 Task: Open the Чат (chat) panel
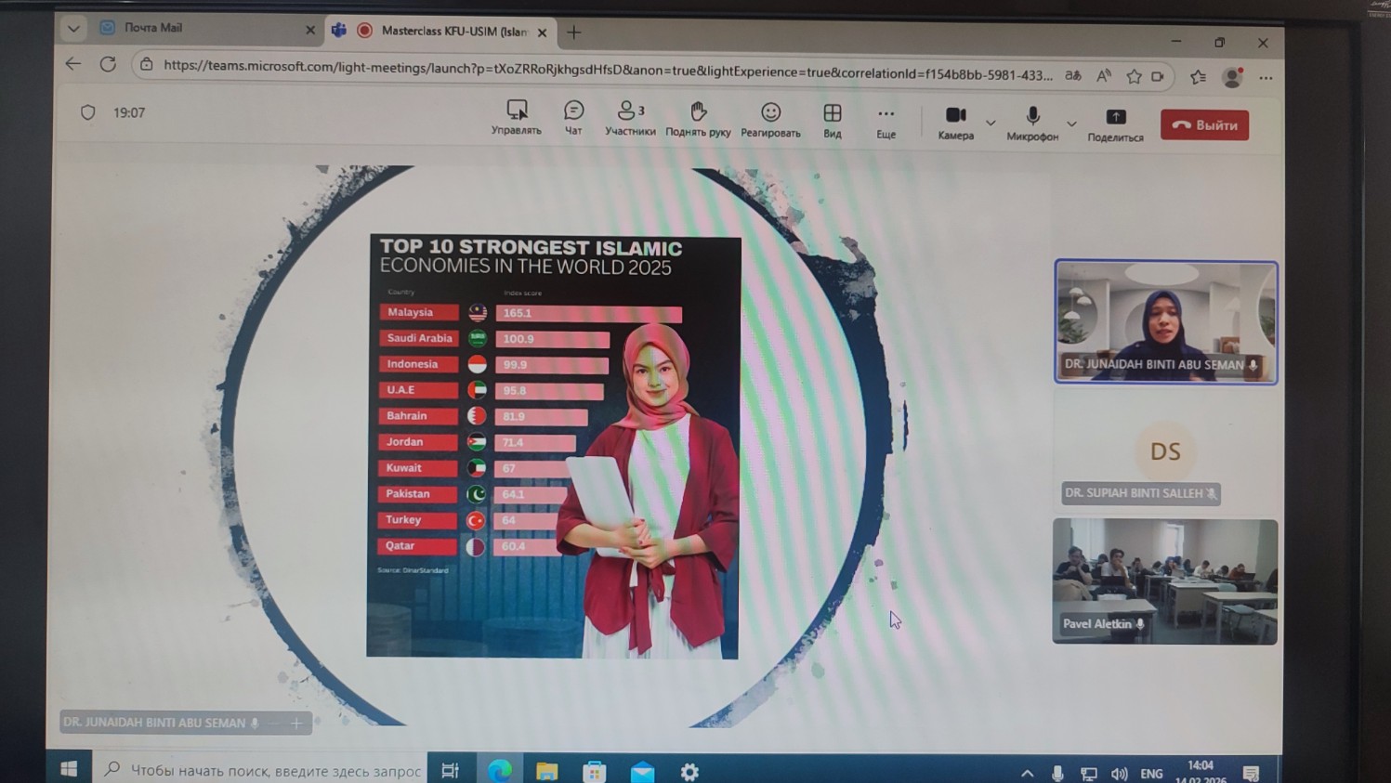pyautogui.click(x=573, y=118)
